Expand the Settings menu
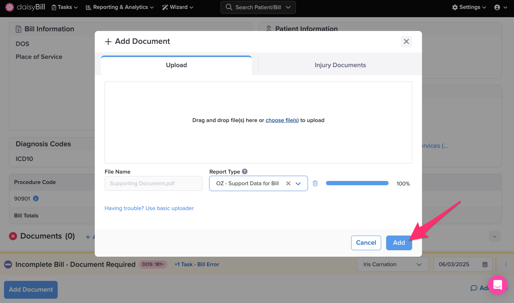Viewport: 514px width, 303px height. [469, 7]
